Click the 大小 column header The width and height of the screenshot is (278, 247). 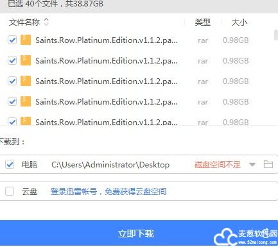pyautogui.click(x=239, y=22)
